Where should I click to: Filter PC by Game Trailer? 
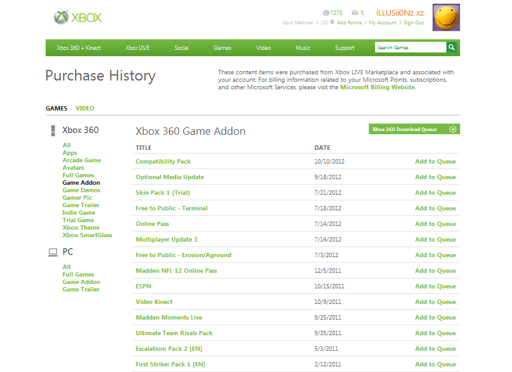(81, 289)
